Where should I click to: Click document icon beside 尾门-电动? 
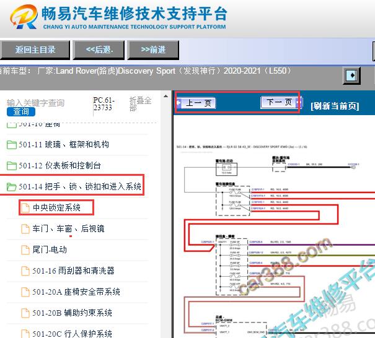(x=25, y=250)
